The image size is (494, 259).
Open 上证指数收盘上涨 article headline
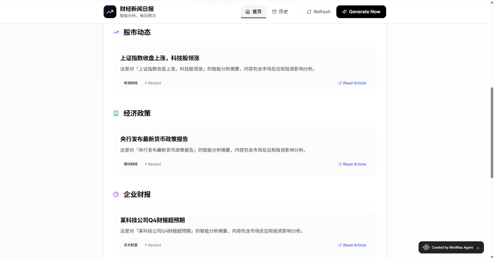160,58
